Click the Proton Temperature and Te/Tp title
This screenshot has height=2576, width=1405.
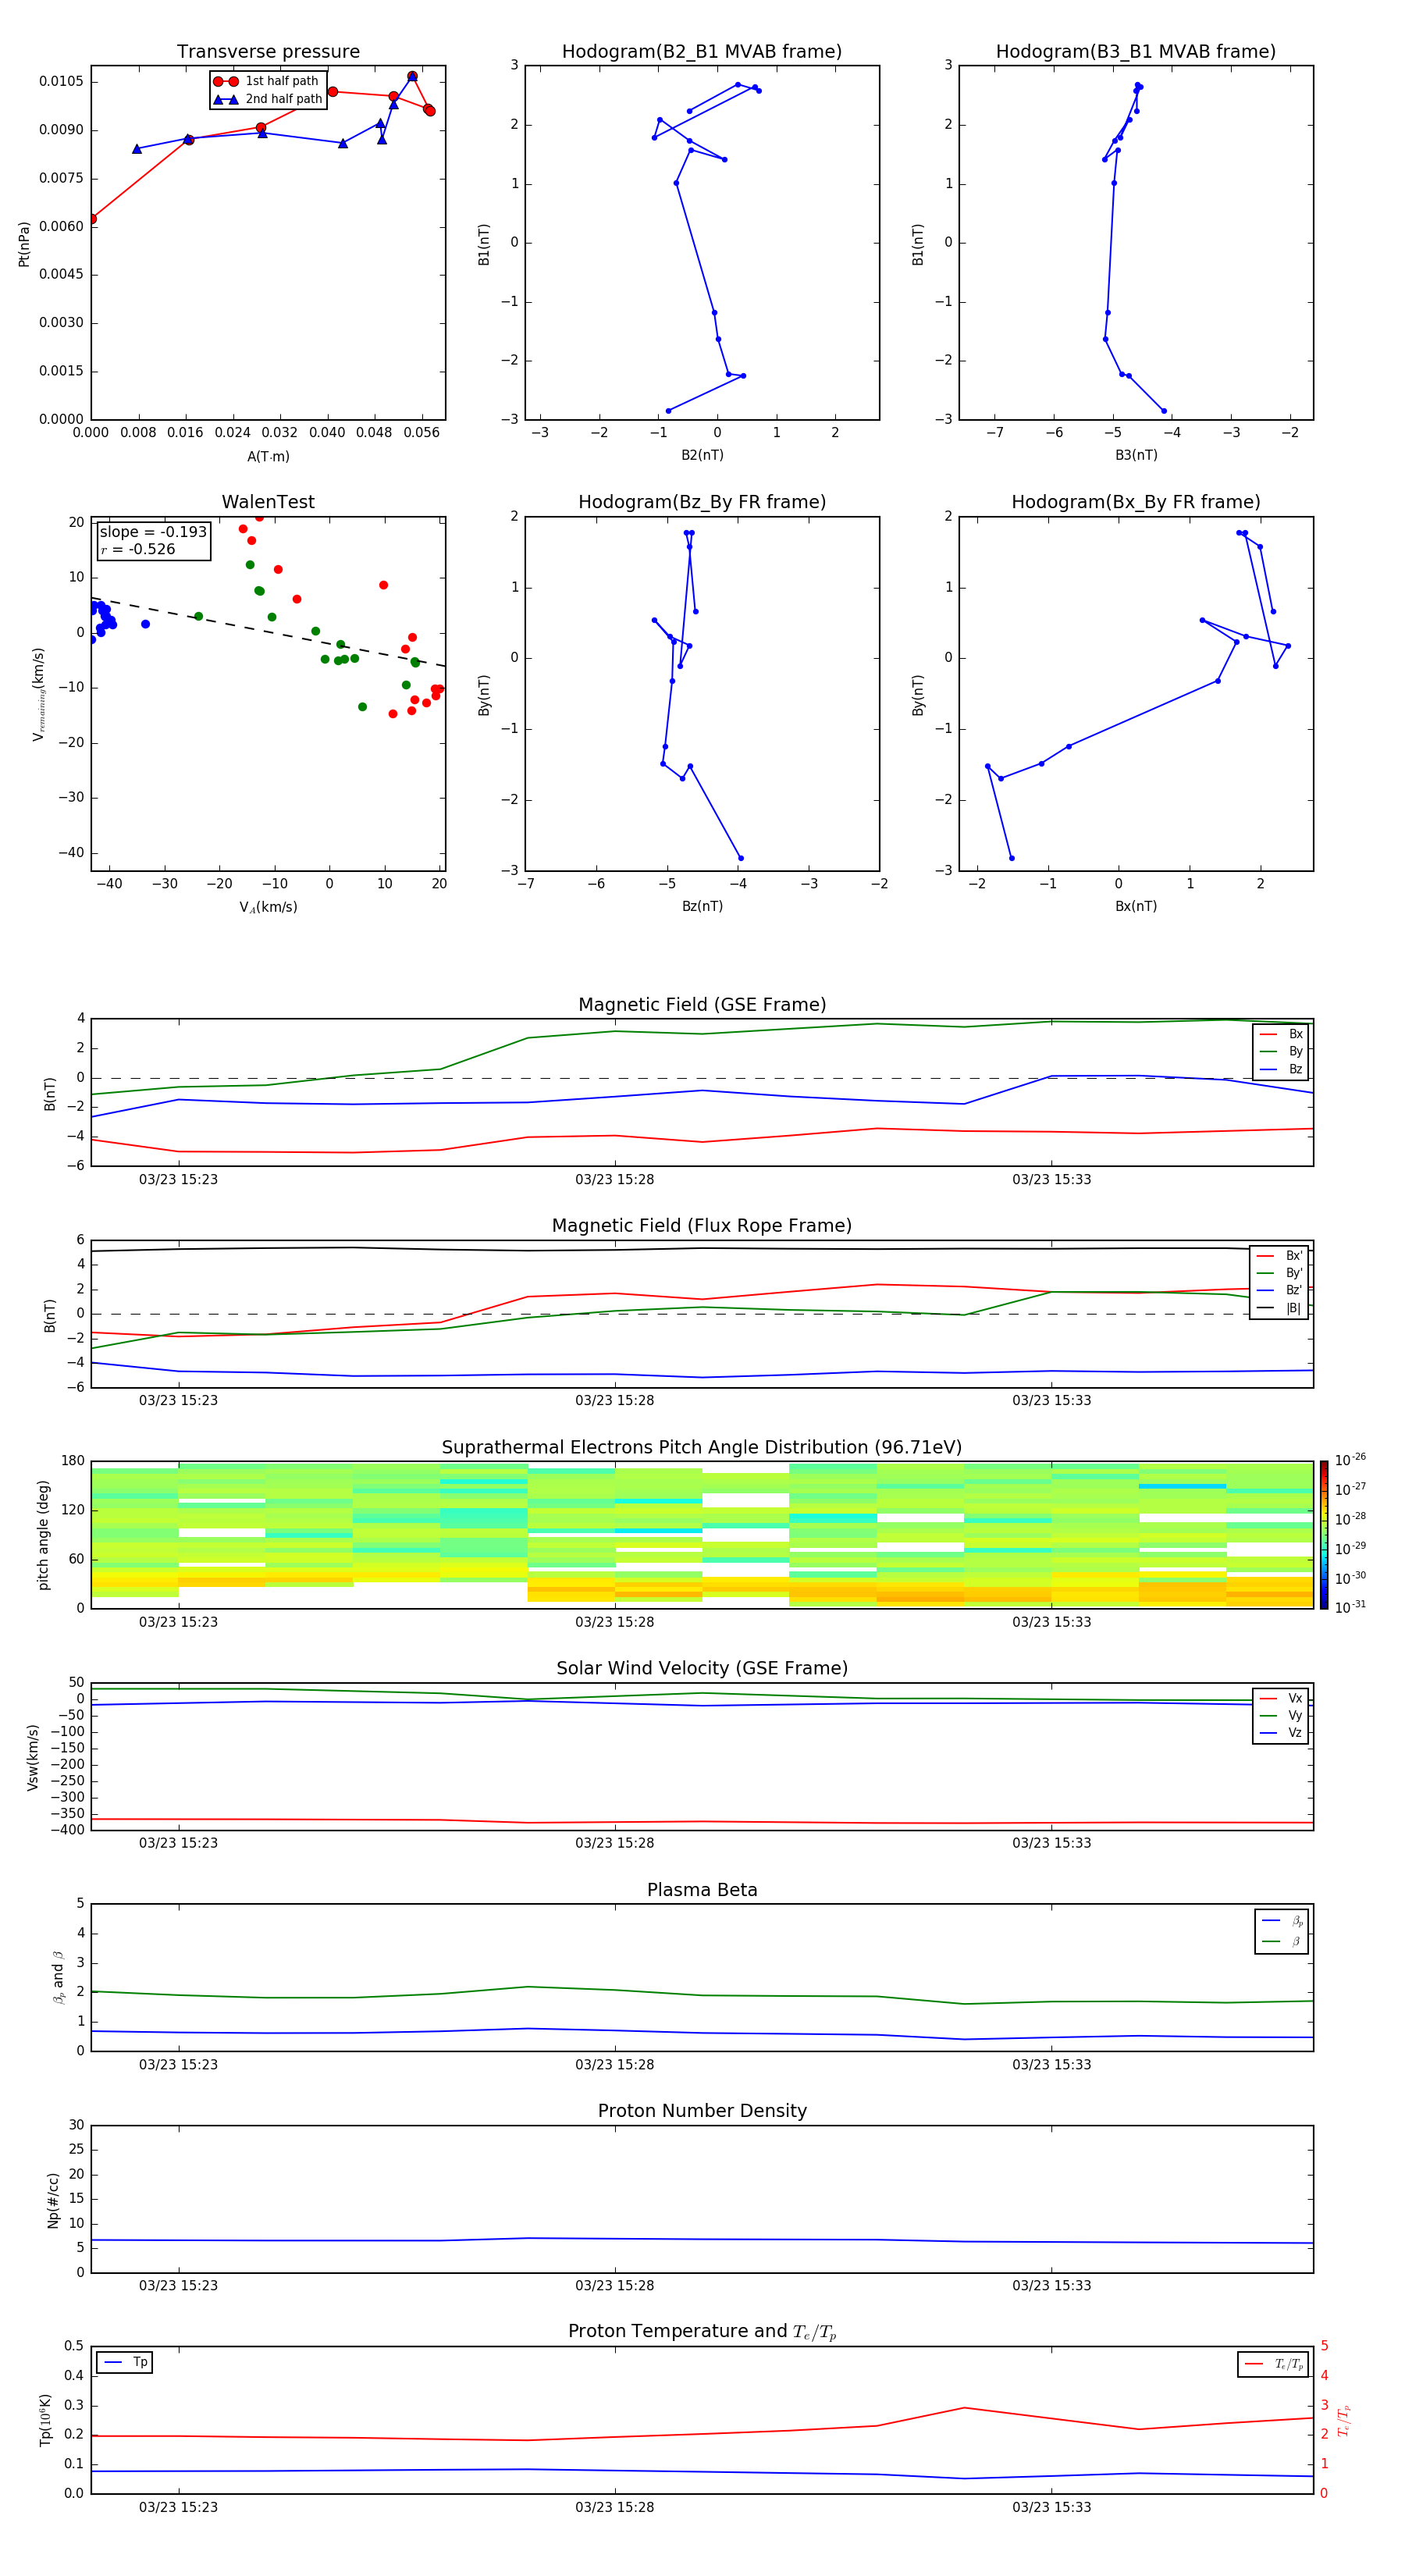click(x=702, y=2332)
